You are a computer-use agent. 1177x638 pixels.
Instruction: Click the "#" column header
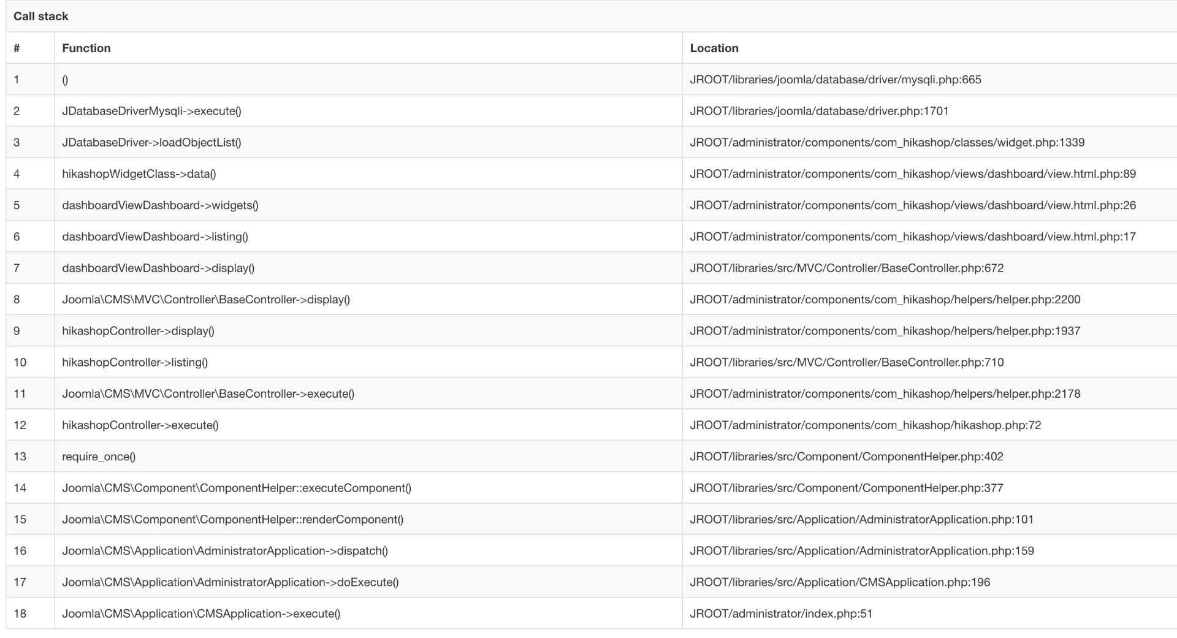[17, 48]
